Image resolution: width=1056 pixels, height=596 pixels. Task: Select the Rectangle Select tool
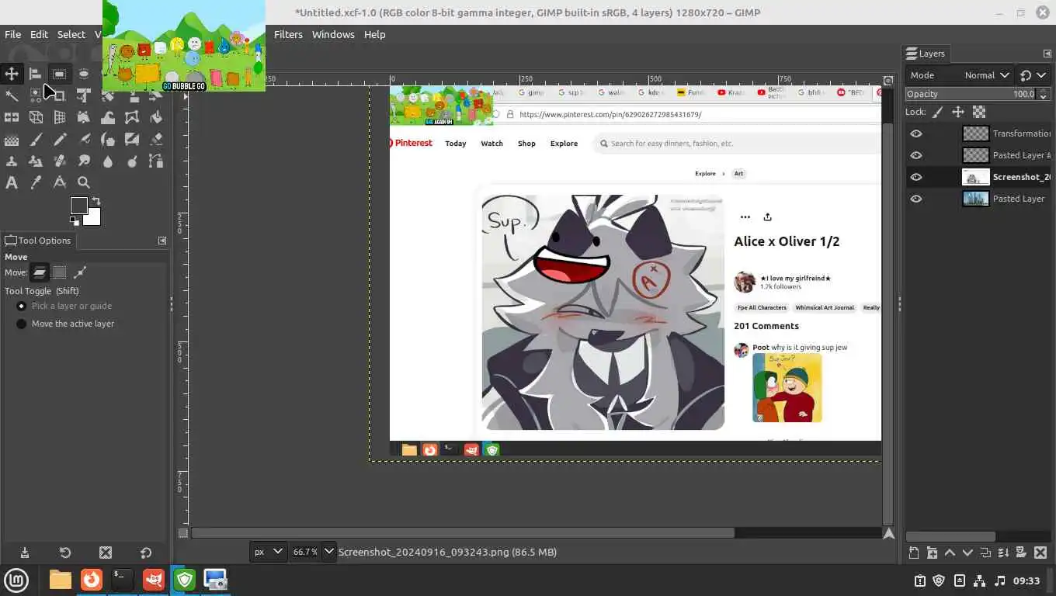point(60,74)
